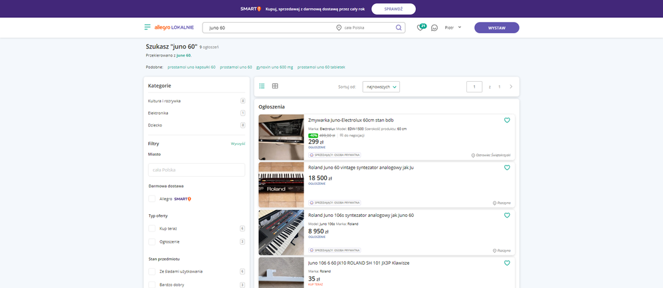Click the SPRAWDŹ banner button
663x288 pixels.
(393, 9)
